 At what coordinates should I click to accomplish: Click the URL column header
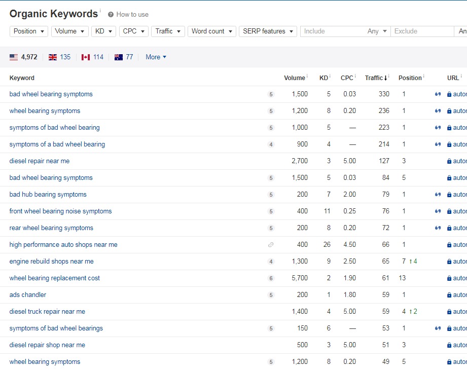coord(453,78)
